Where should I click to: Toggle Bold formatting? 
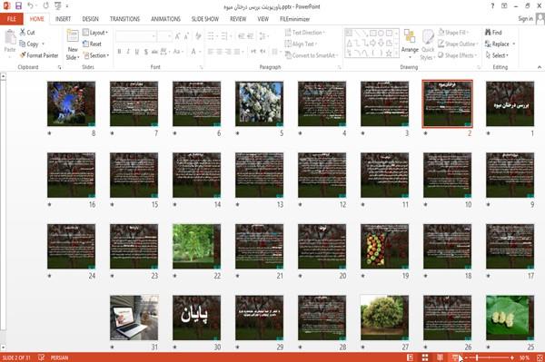tap(119, 52)
